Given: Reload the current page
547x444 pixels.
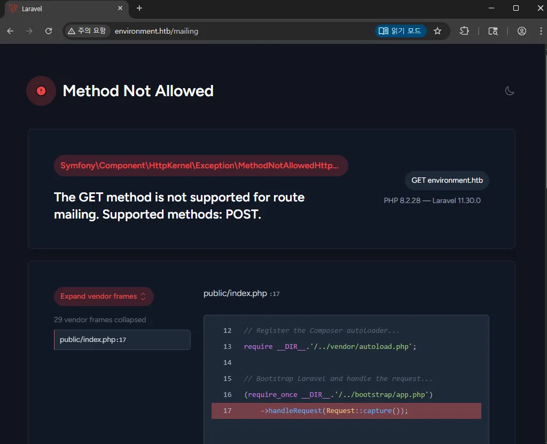Looking at the screenshot, I should point(49,31).
